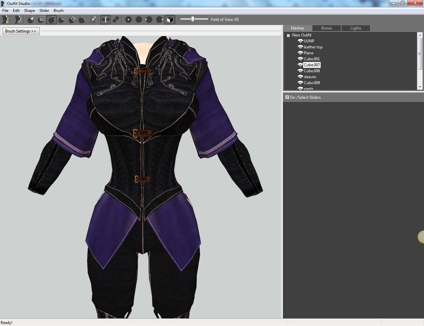424x326 pixels.
Task: Hide Cube.008 using its eye icon
Action: click(x=300, y=71)
